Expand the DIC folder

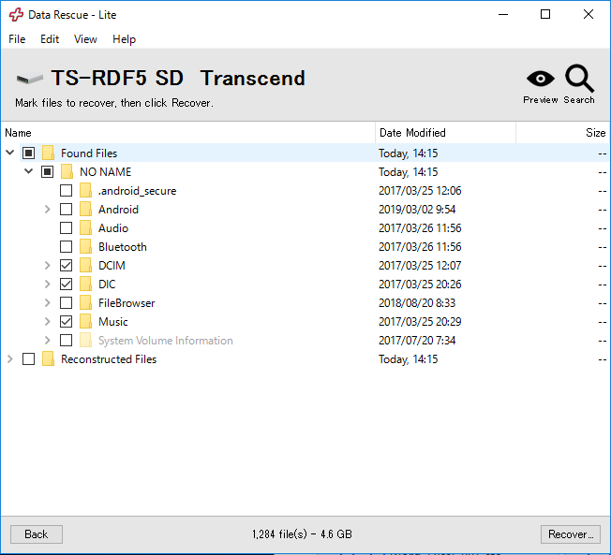tap(48, 285)
